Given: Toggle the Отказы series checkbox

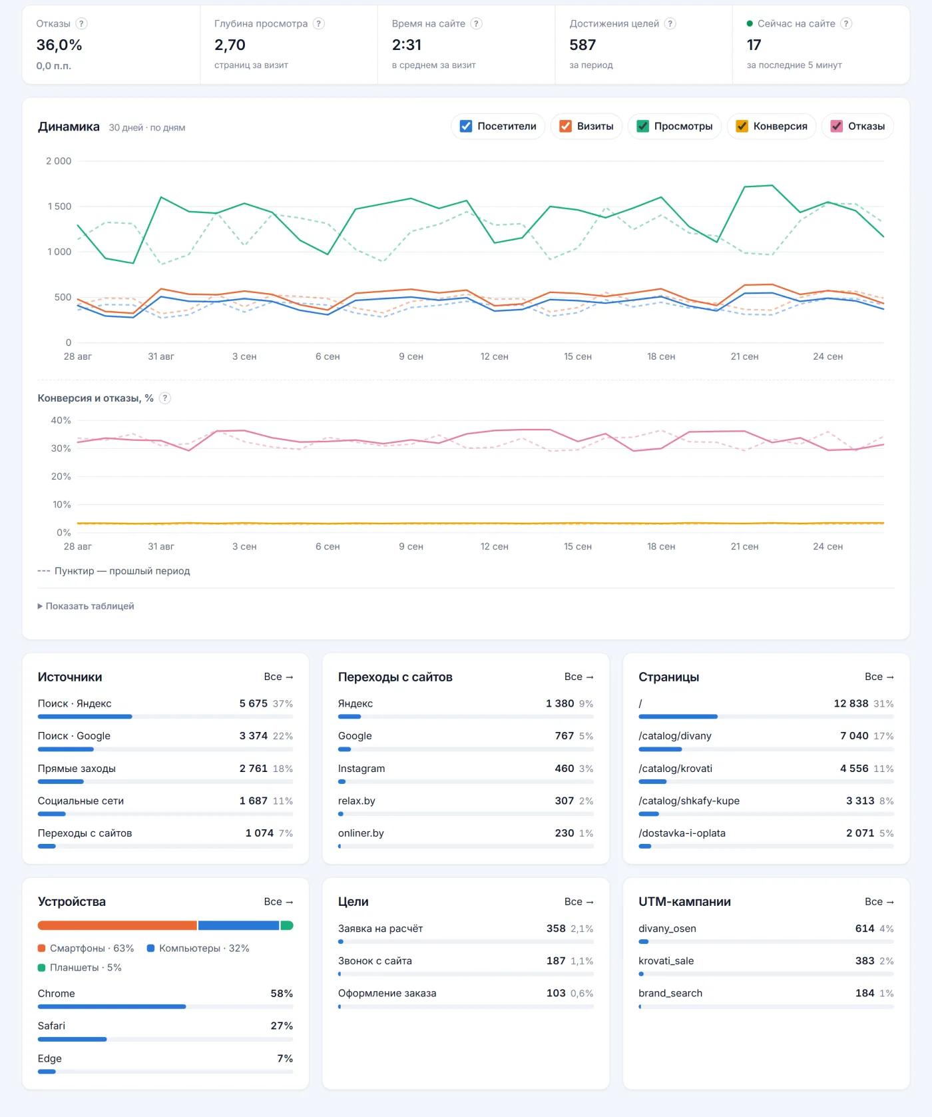Looking at the screenshot, I should pyautogui.click(x=837, y=127).
